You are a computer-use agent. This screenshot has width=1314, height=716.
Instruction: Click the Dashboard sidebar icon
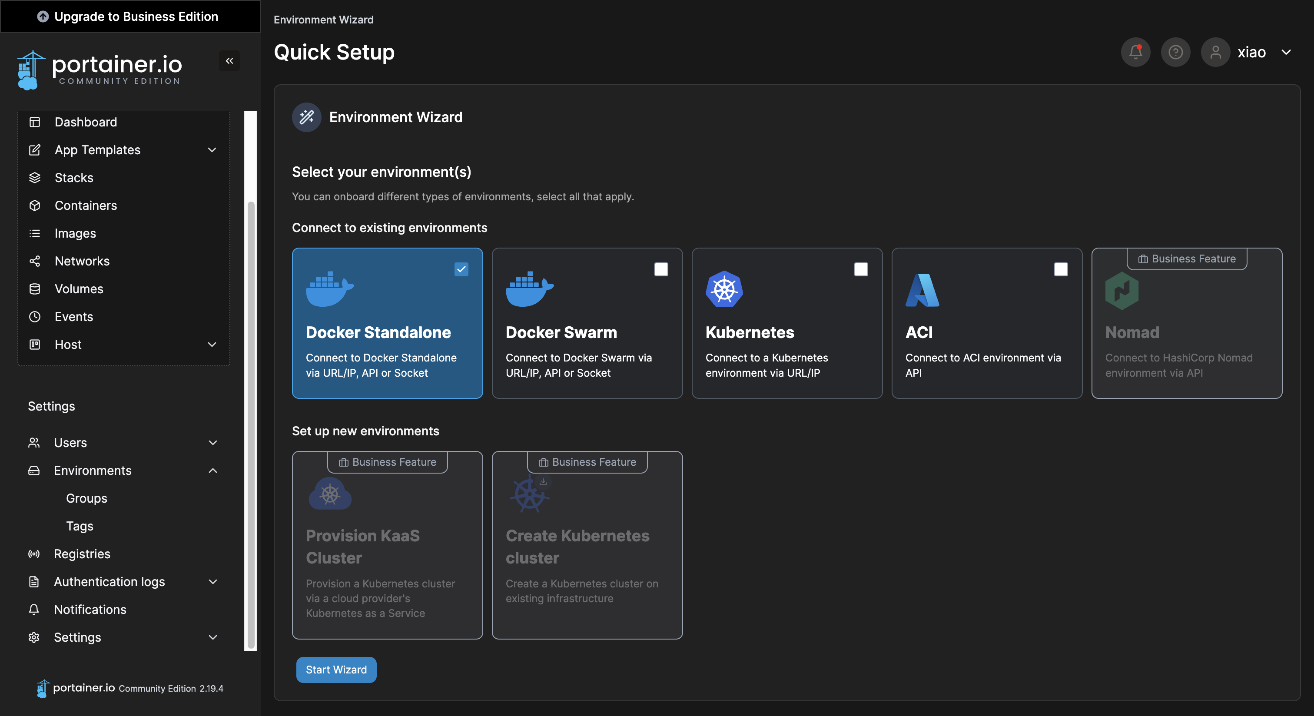point(35,122)
